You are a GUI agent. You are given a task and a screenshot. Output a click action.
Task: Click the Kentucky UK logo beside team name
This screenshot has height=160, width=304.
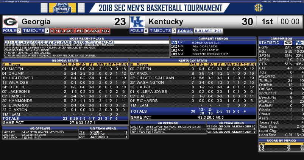click(x=137, y=22)
